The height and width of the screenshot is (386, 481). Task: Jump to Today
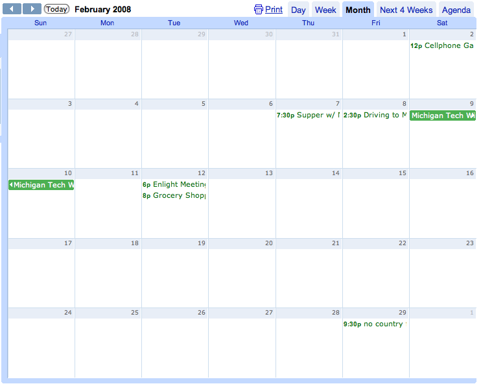(x=57, y=9)
